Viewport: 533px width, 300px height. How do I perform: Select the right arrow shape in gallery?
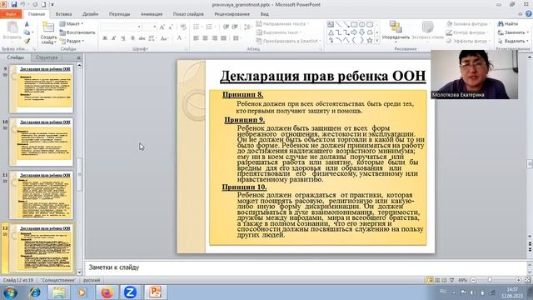(x=354, y=32)
